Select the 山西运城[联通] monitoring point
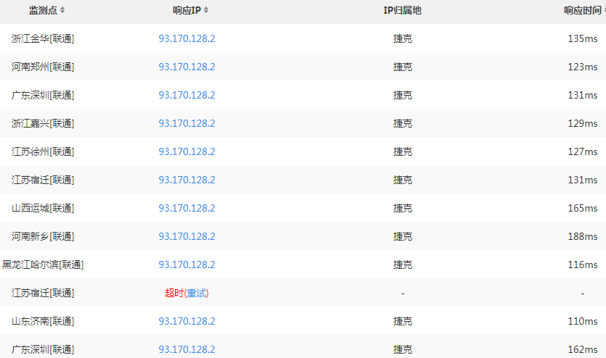This screenshot has height=358, width=606. (x=43, y=208)
